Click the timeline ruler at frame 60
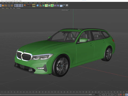This screenshot has width=128, height=96. [86, 92]
